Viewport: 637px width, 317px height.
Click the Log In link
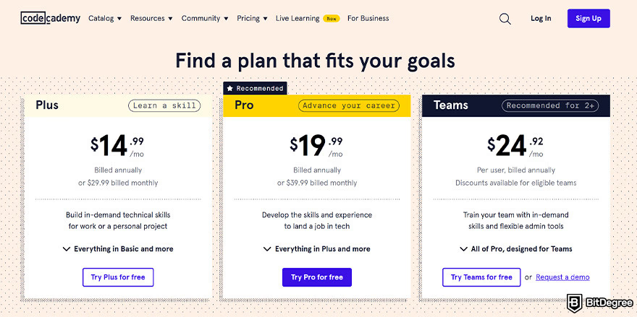click(x=541, y=19)
